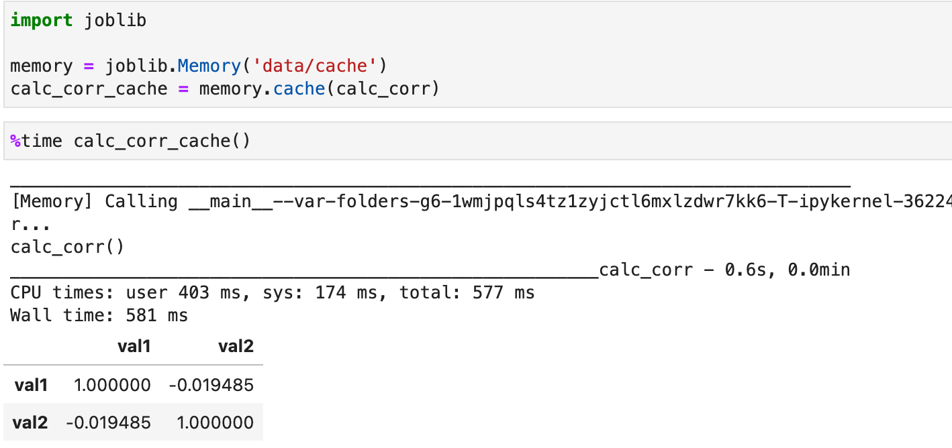Click the green import keyword
The height and width of the screenshot is (448, 952).
point(42,20)
